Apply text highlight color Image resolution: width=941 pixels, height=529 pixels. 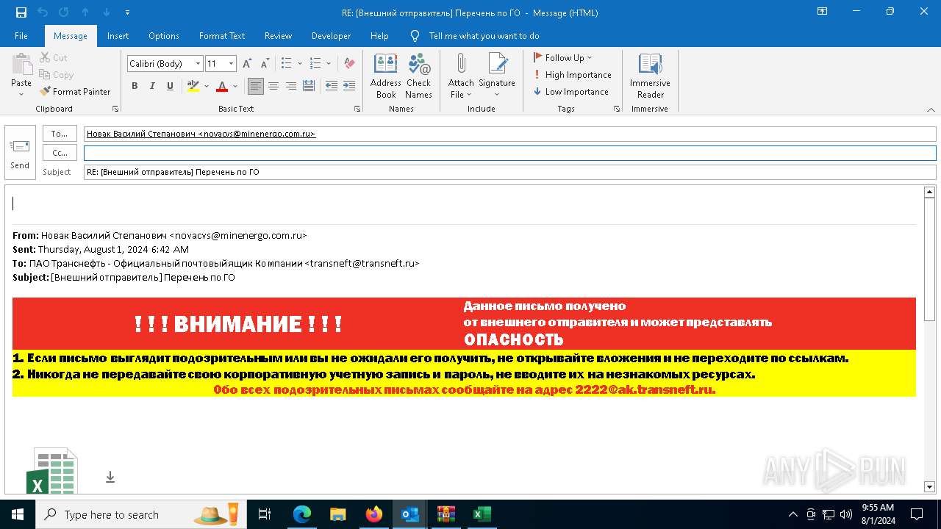193,86
